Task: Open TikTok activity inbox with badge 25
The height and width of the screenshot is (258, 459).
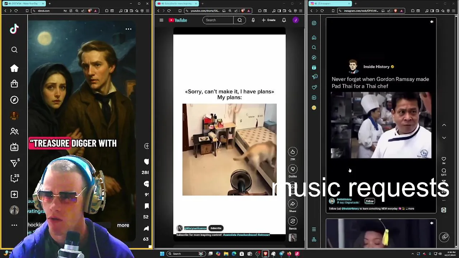Action: point(14,178)
